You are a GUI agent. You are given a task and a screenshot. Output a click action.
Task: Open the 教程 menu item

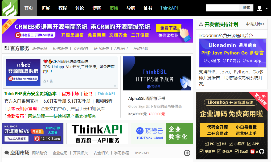click(x=63, y=8)
